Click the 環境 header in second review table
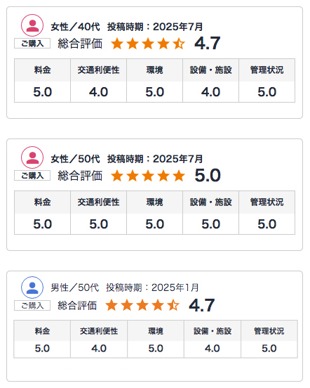 154,202
